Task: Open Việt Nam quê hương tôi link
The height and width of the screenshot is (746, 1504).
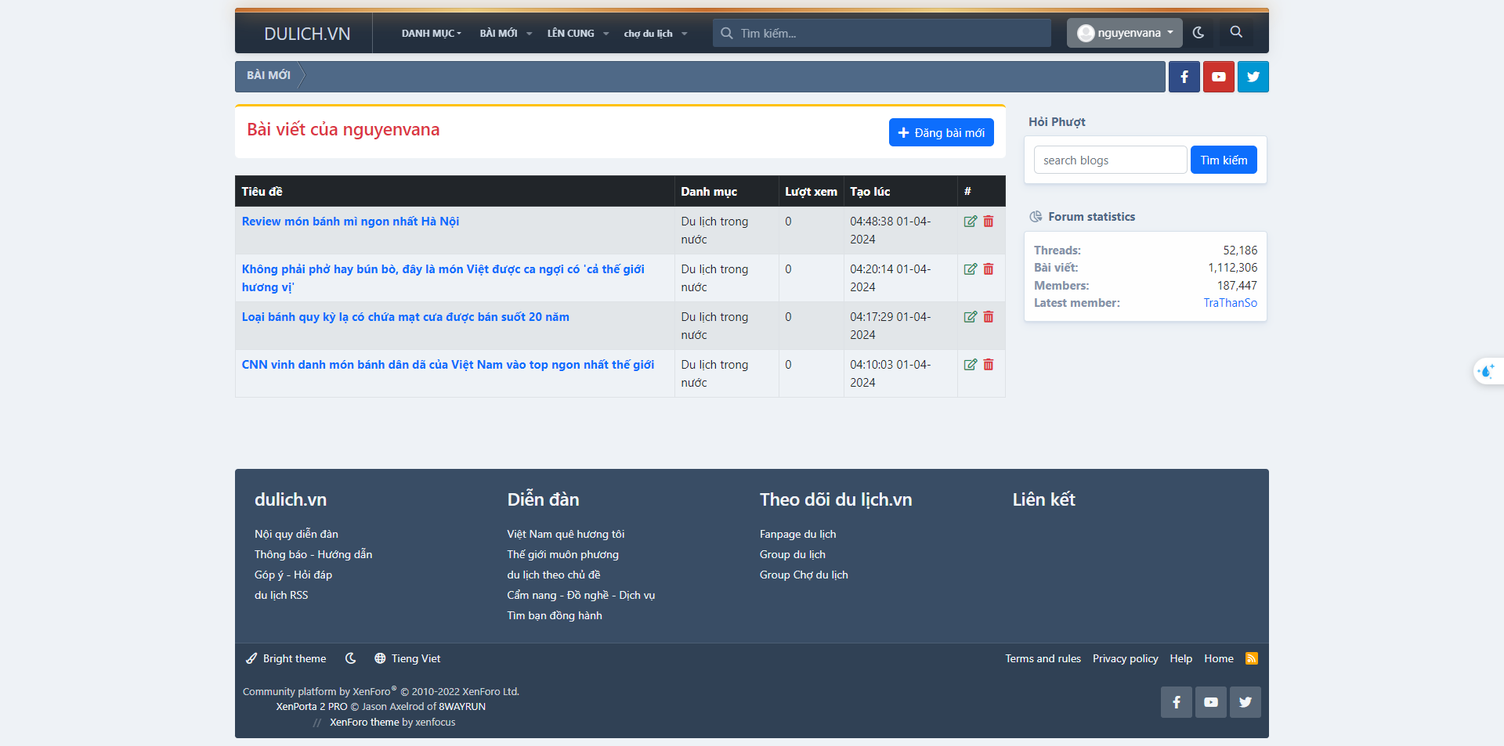Action: pyautogui.click(x=566, y=534)
